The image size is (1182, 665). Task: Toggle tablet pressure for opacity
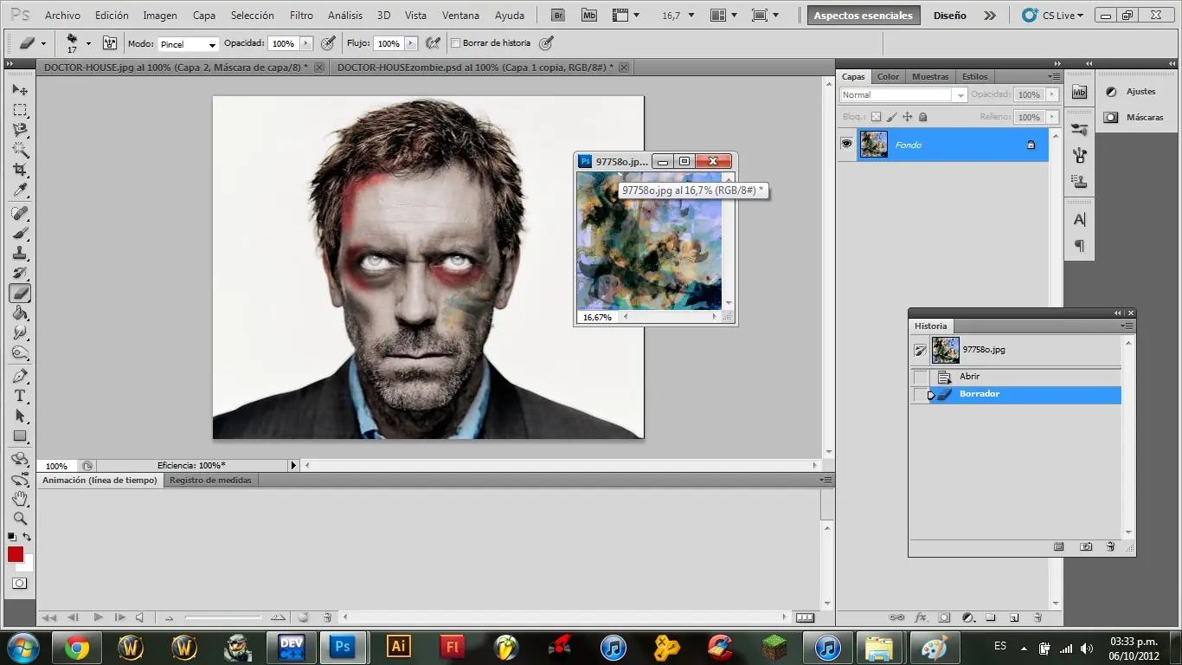coord(328,42)
